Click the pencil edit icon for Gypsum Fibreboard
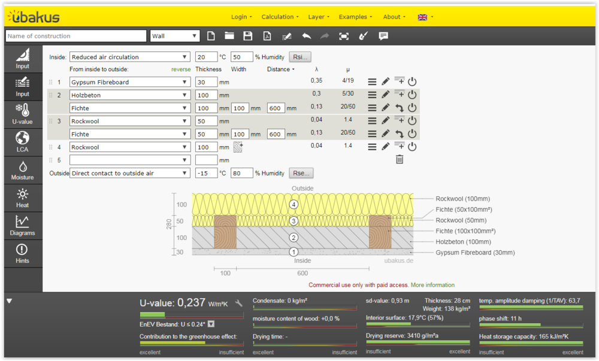This screenshot has width=599, height=361. pyautogui.click(x=386, y=82)
